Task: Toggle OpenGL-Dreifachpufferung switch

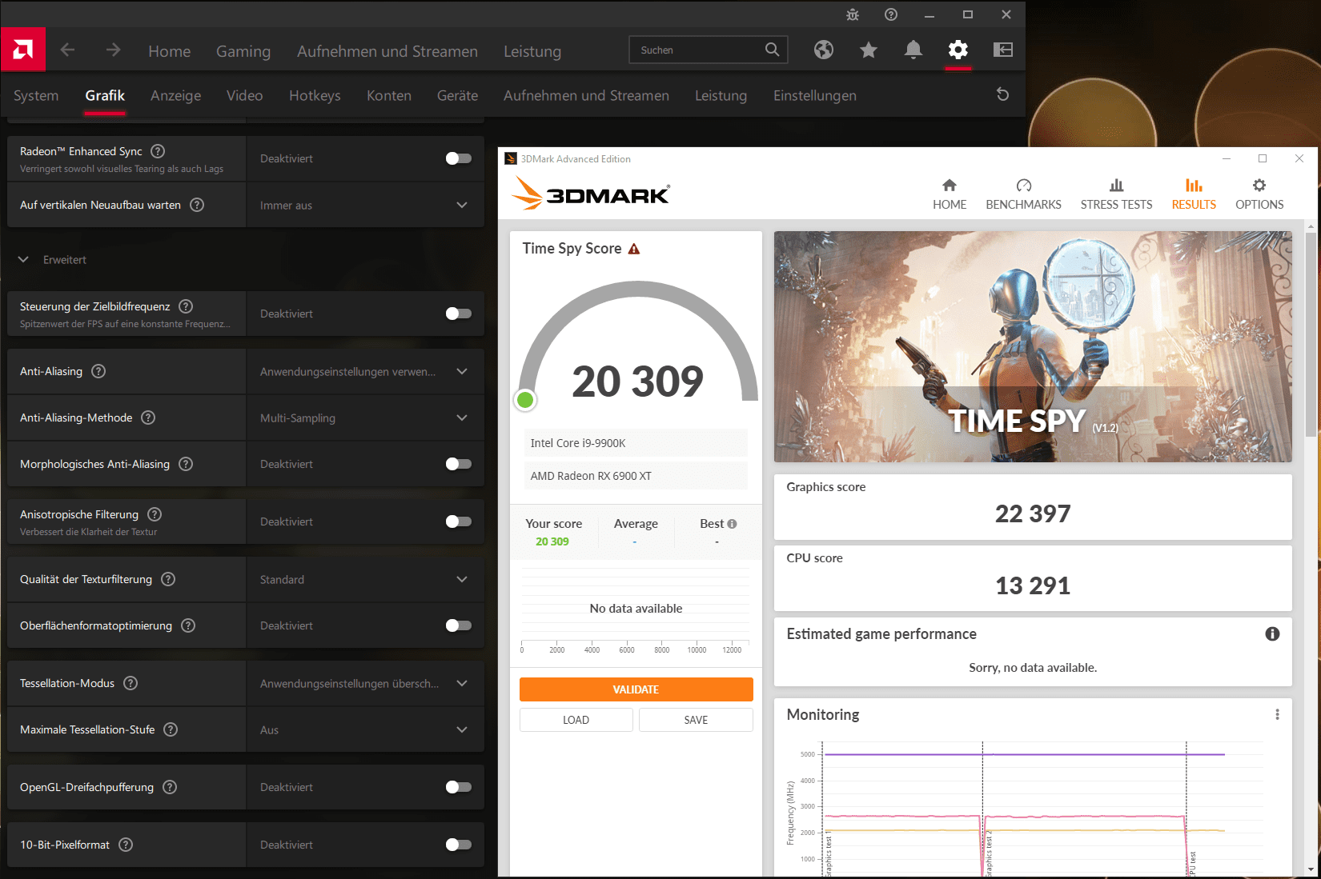Action: (x=459, y=787)
